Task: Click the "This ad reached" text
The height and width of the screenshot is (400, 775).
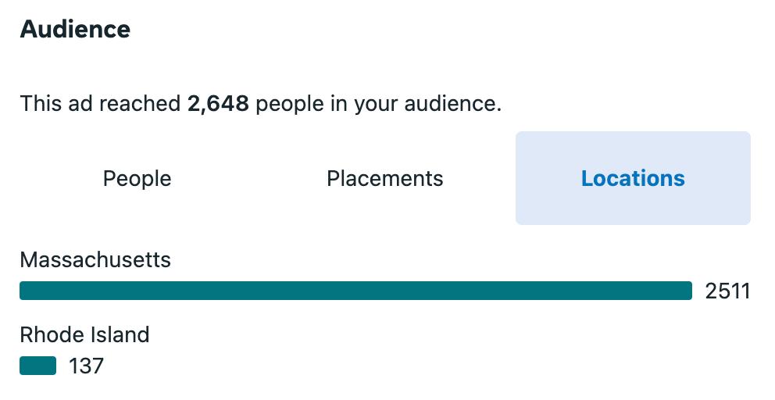Action: click(100, 103)
